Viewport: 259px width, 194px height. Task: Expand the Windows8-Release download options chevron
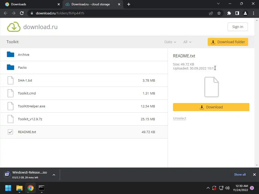[x=54, y=175]
